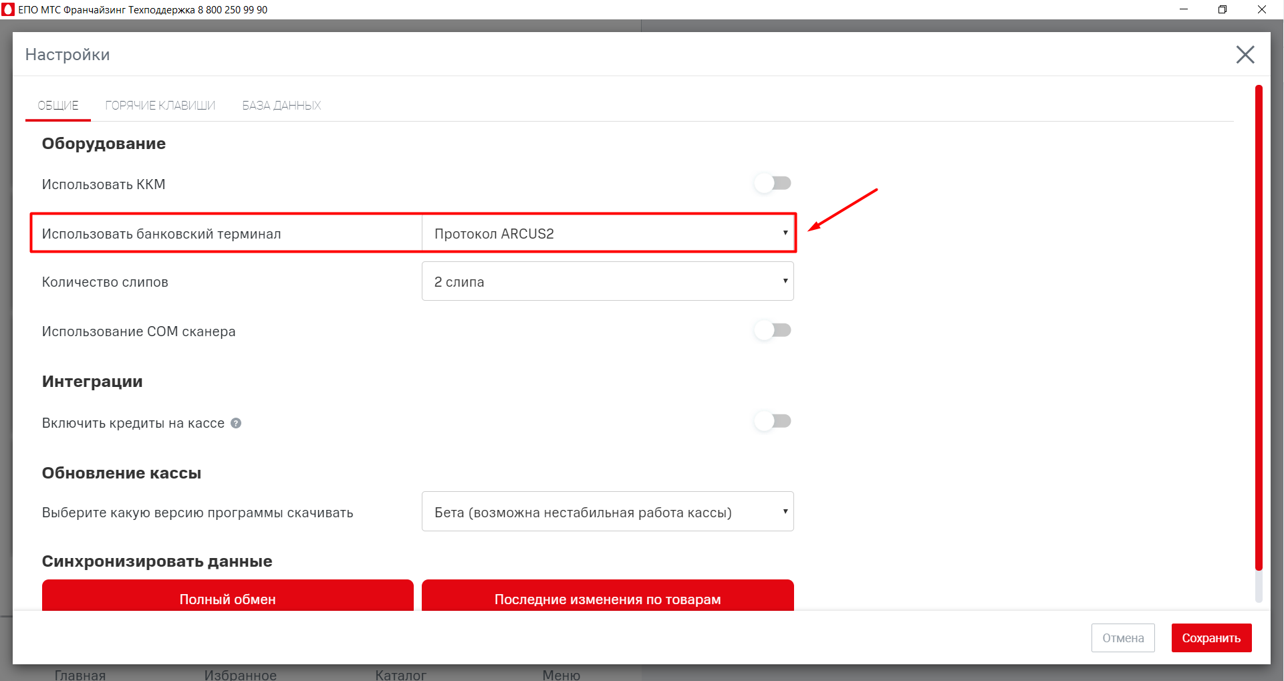The image size is (1284, 681).
Task: Open the Количество слипов dropdown
Action: (608, 281)
